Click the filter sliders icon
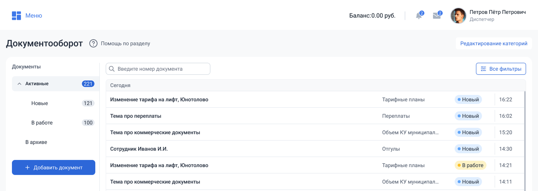 click(483, 69)
